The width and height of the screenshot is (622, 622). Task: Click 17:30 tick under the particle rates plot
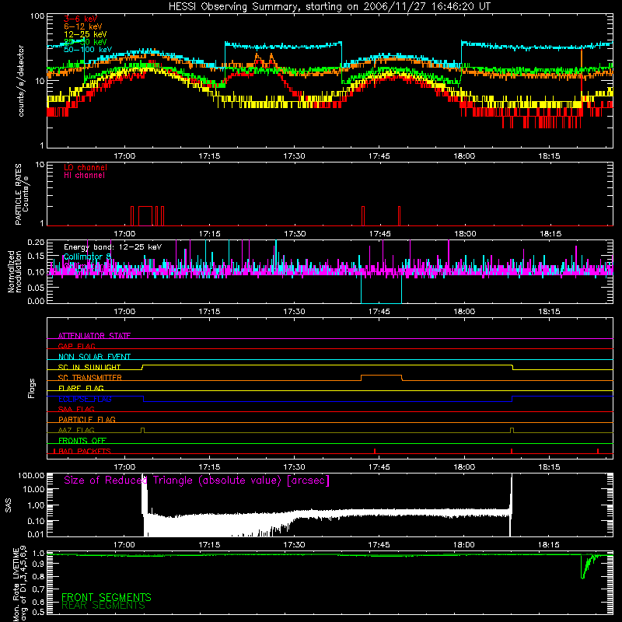click(295, 234)
